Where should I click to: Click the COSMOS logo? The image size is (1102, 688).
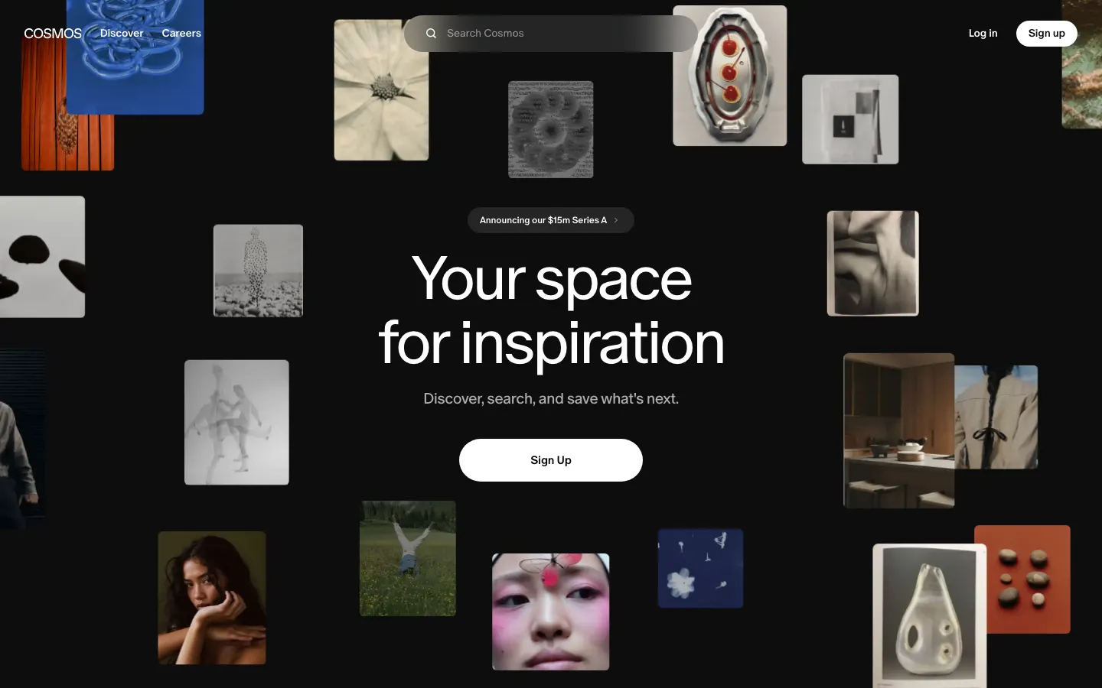(53, 34)
